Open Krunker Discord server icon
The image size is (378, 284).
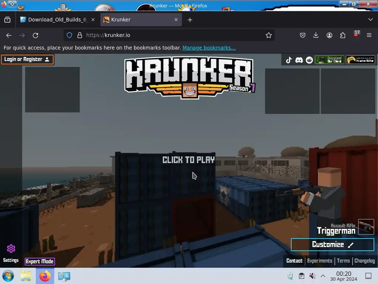[x=299, y=60]
